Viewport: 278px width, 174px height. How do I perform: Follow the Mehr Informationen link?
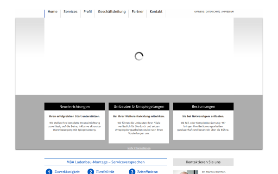(139, 148)
